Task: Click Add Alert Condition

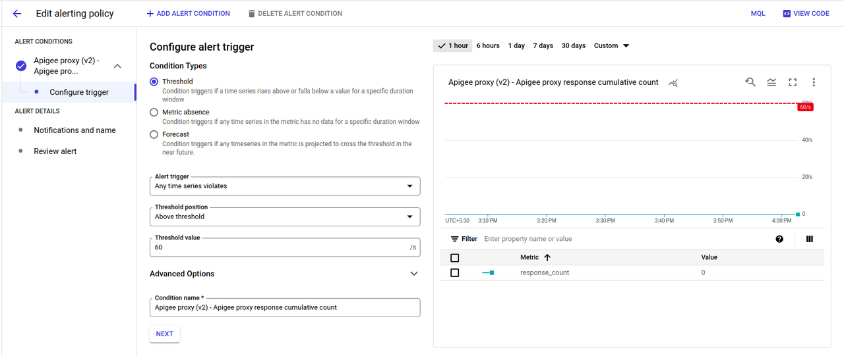Action: 188,13
